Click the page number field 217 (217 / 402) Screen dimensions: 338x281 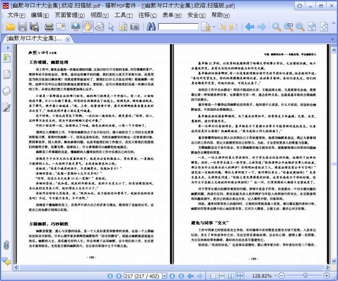(143, 276)
